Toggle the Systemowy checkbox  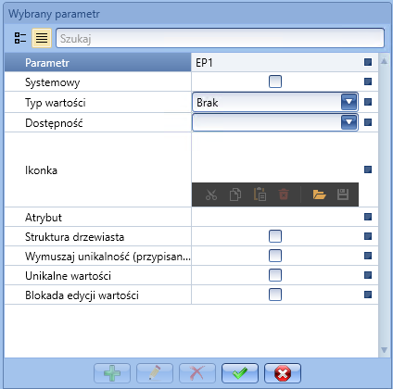click(275, 82)
